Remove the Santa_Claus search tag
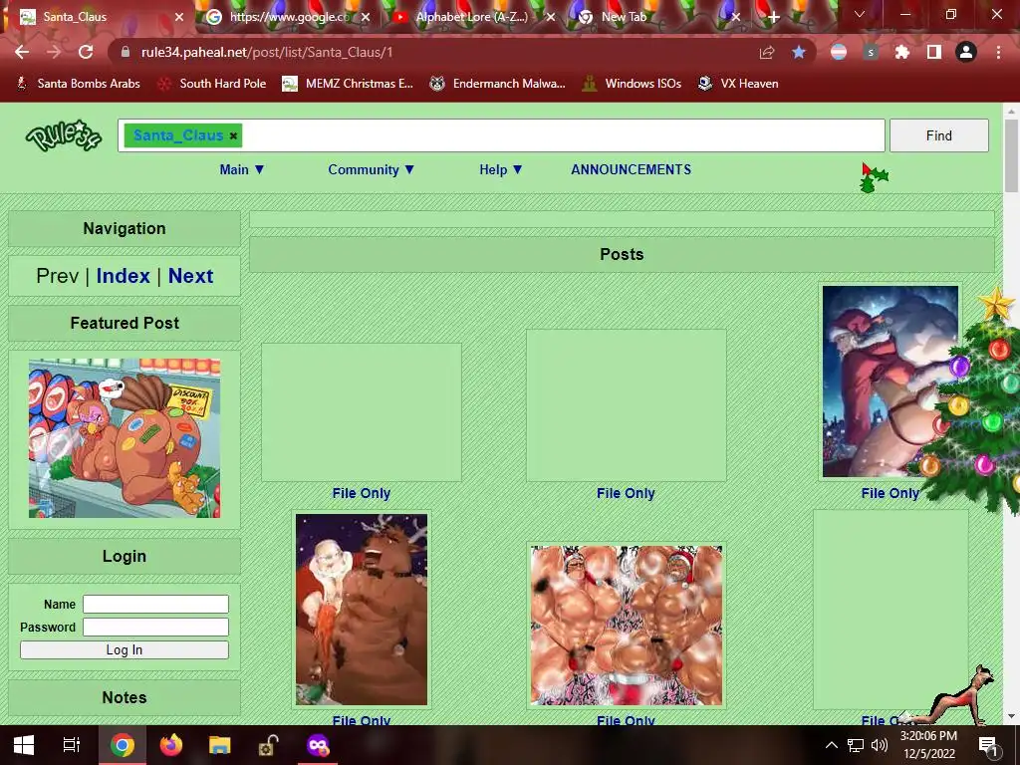1020x765 pixels. [233, 135]
